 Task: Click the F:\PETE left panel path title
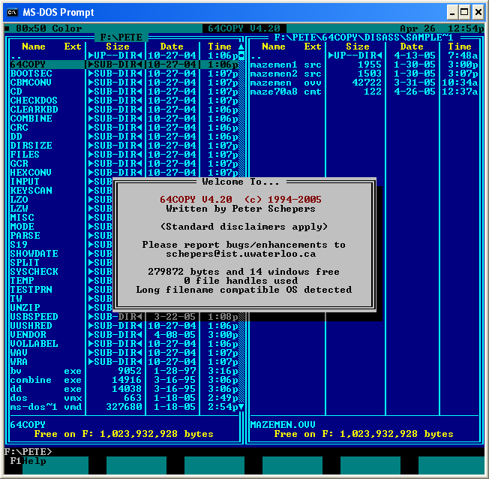(121, 38)
